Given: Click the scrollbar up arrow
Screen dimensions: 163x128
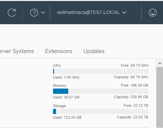Looking at the screenshot, I should pos(160,63).
